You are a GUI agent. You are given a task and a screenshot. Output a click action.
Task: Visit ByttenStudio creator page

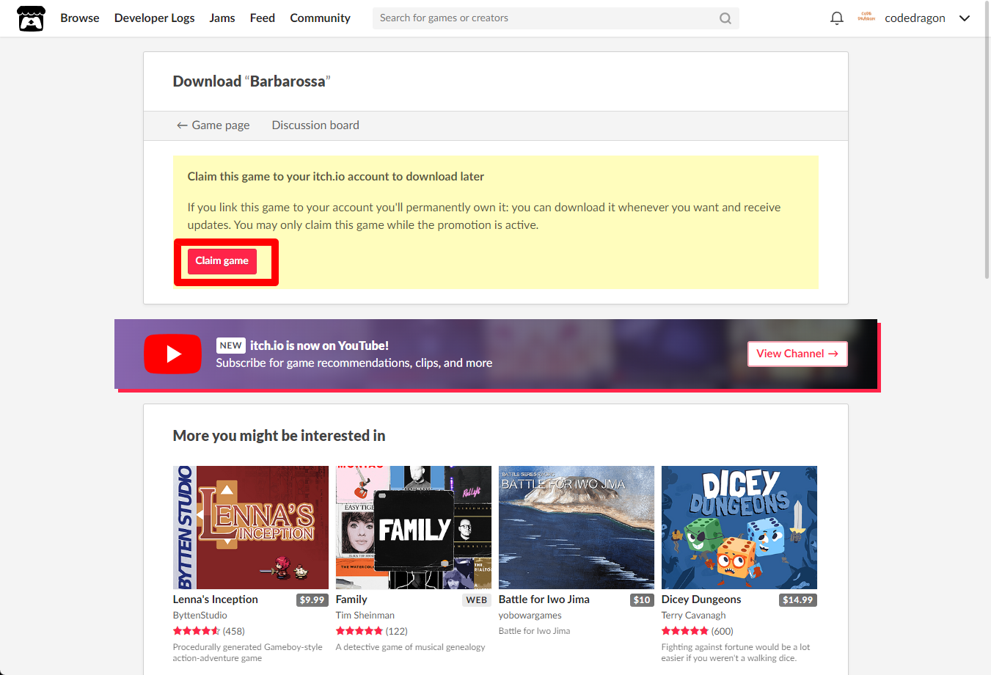coord(200,616)
